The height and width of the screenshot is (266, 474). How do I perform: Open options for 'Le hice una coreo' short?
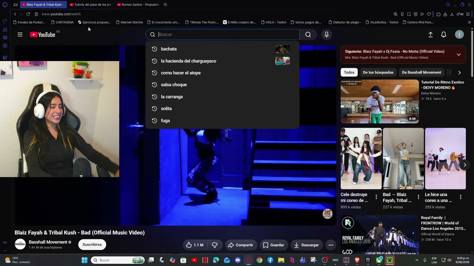[461, 197]
